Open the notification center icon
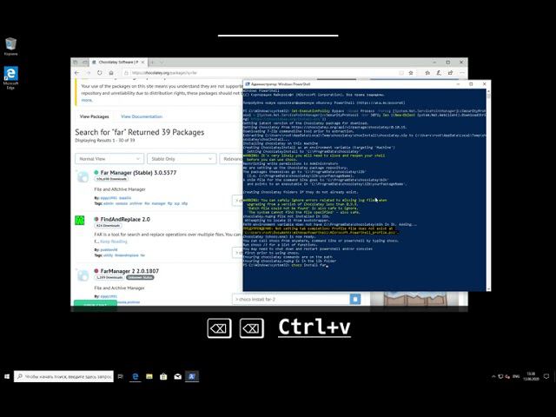This screenshot has height=417, width=556. [x=546, y=376]
